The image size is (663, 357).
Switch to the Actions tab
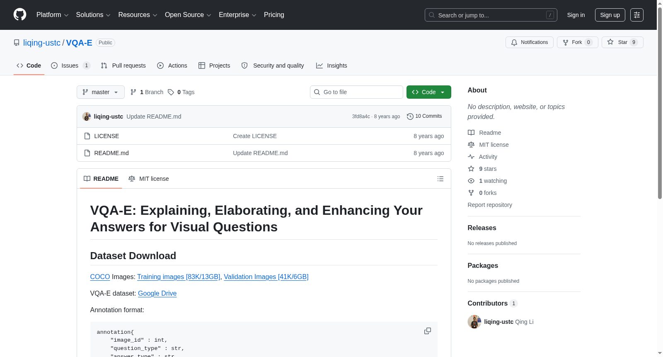click(172, 66)
